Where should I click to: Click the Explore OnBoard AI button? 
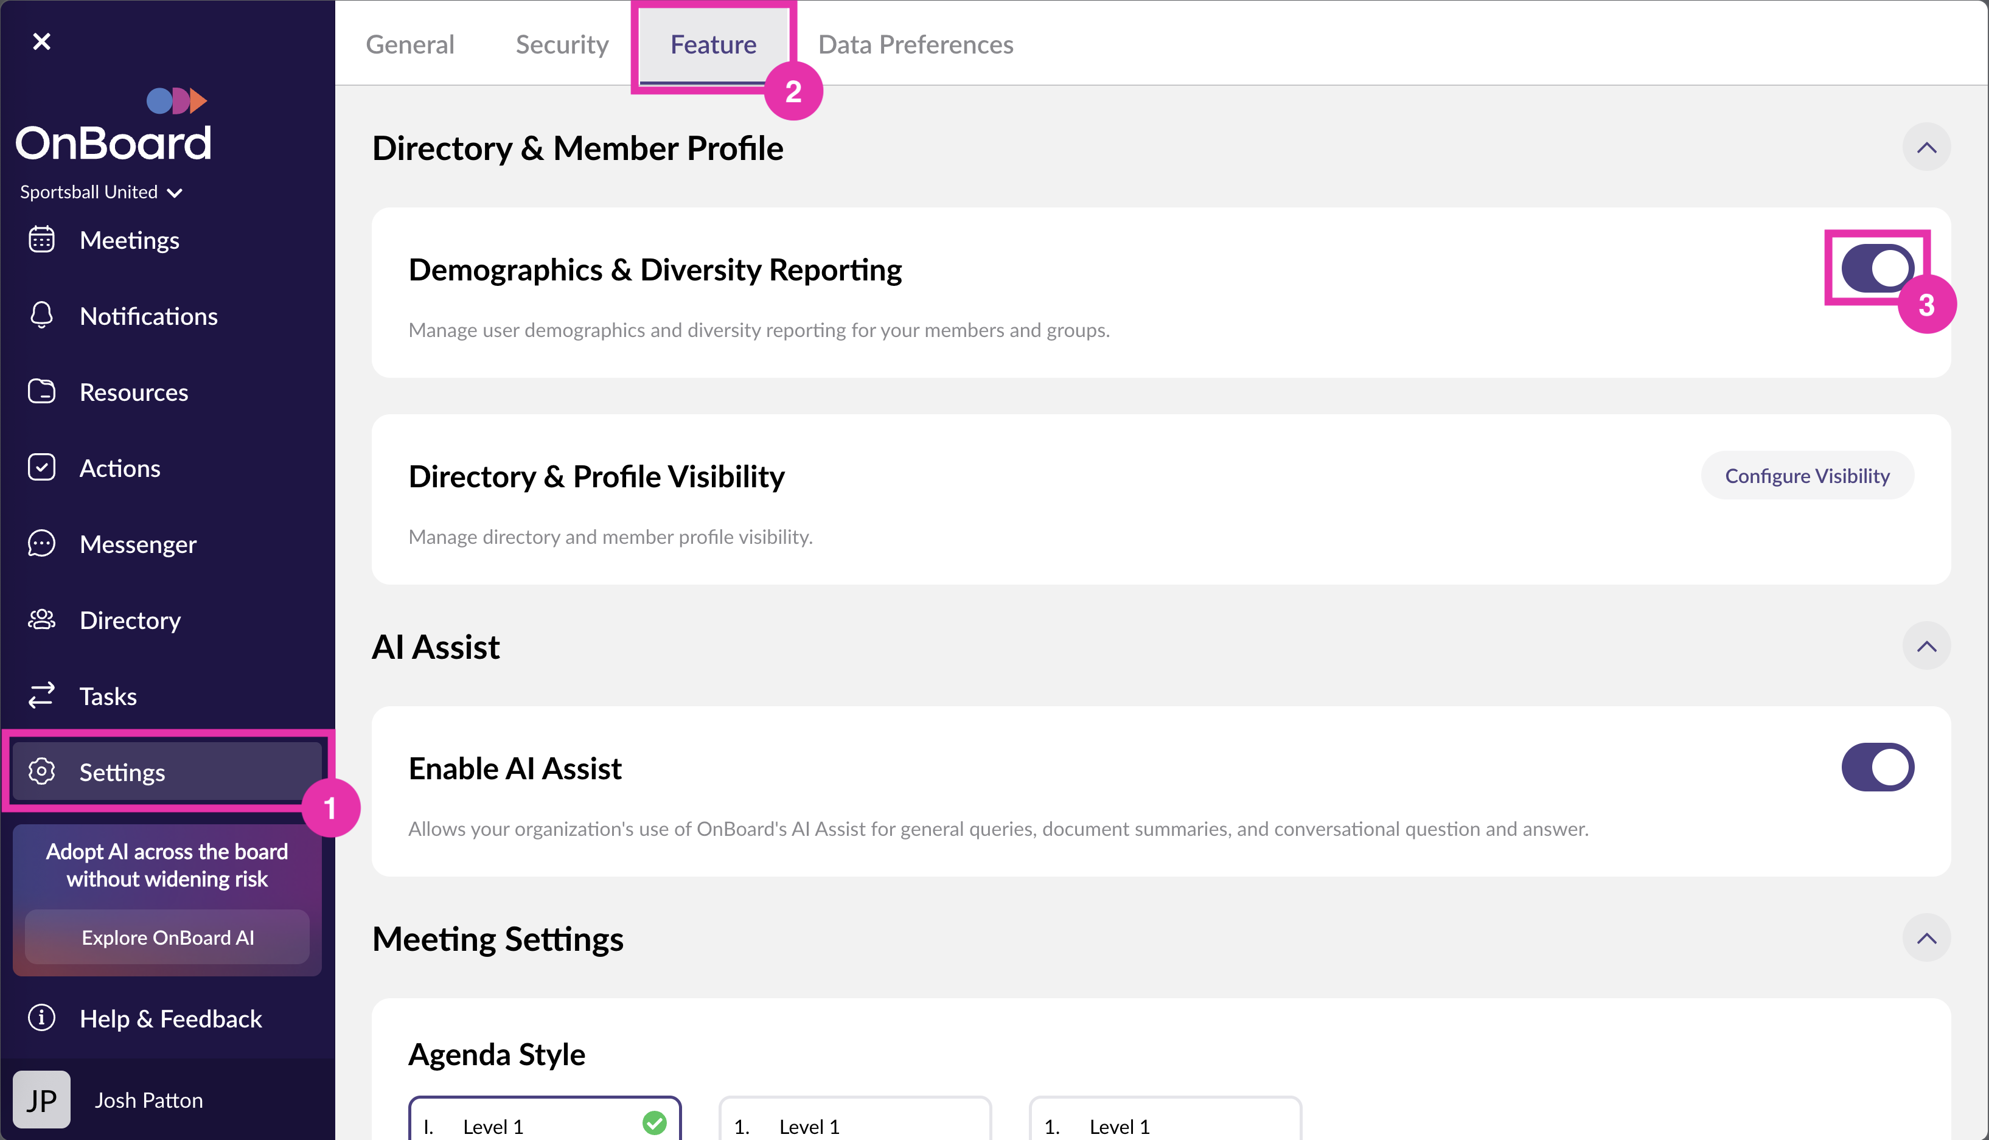[x=167, y=937]
